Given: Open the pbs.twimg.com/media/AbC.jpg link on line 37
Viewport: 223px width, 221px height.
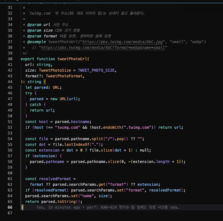Looking at the screenshot, I should (122, 42).
